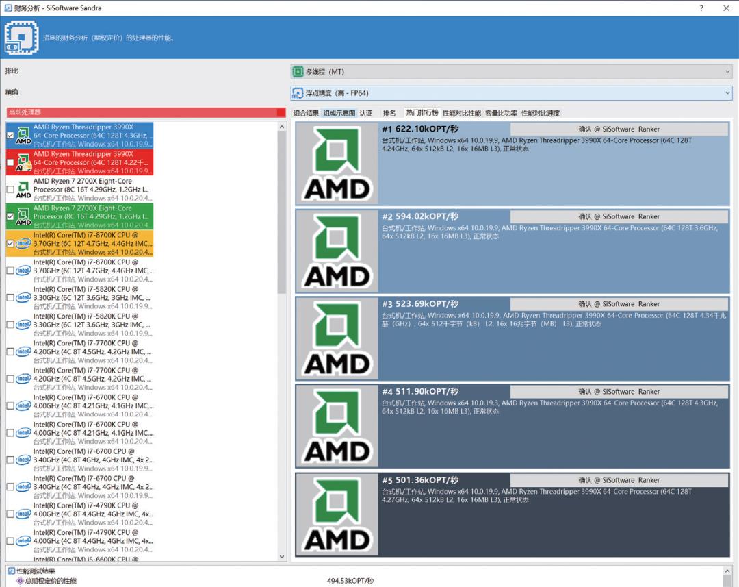Click the large AMD logo of rank #2 result
This screenshot has height=587, width=739.
(337, 251)
